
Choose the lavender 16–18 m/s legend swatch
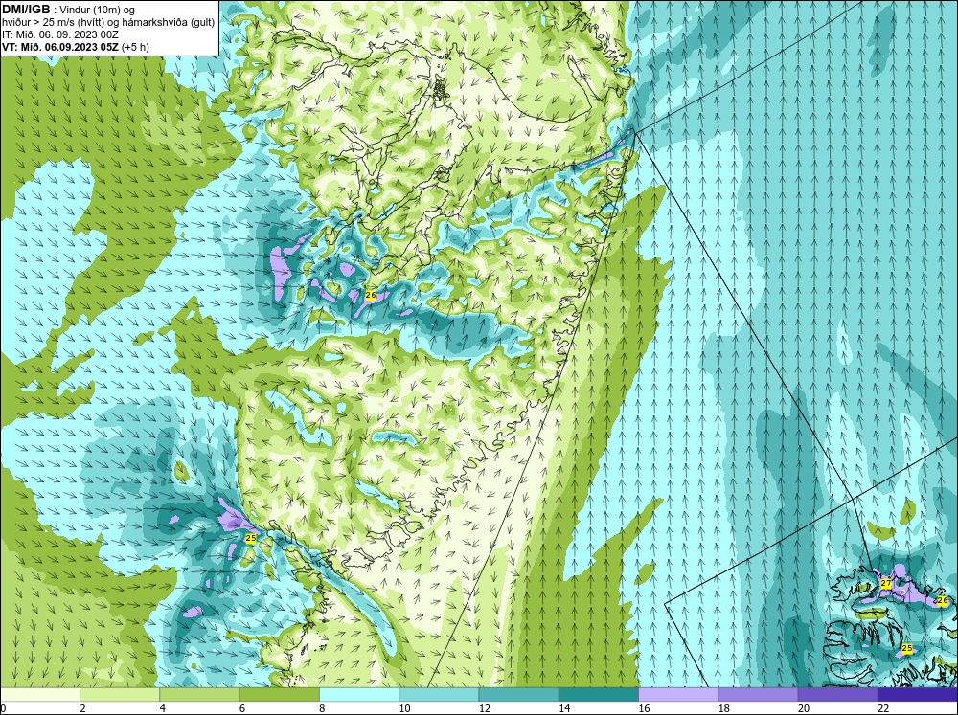tap(678, 694)
